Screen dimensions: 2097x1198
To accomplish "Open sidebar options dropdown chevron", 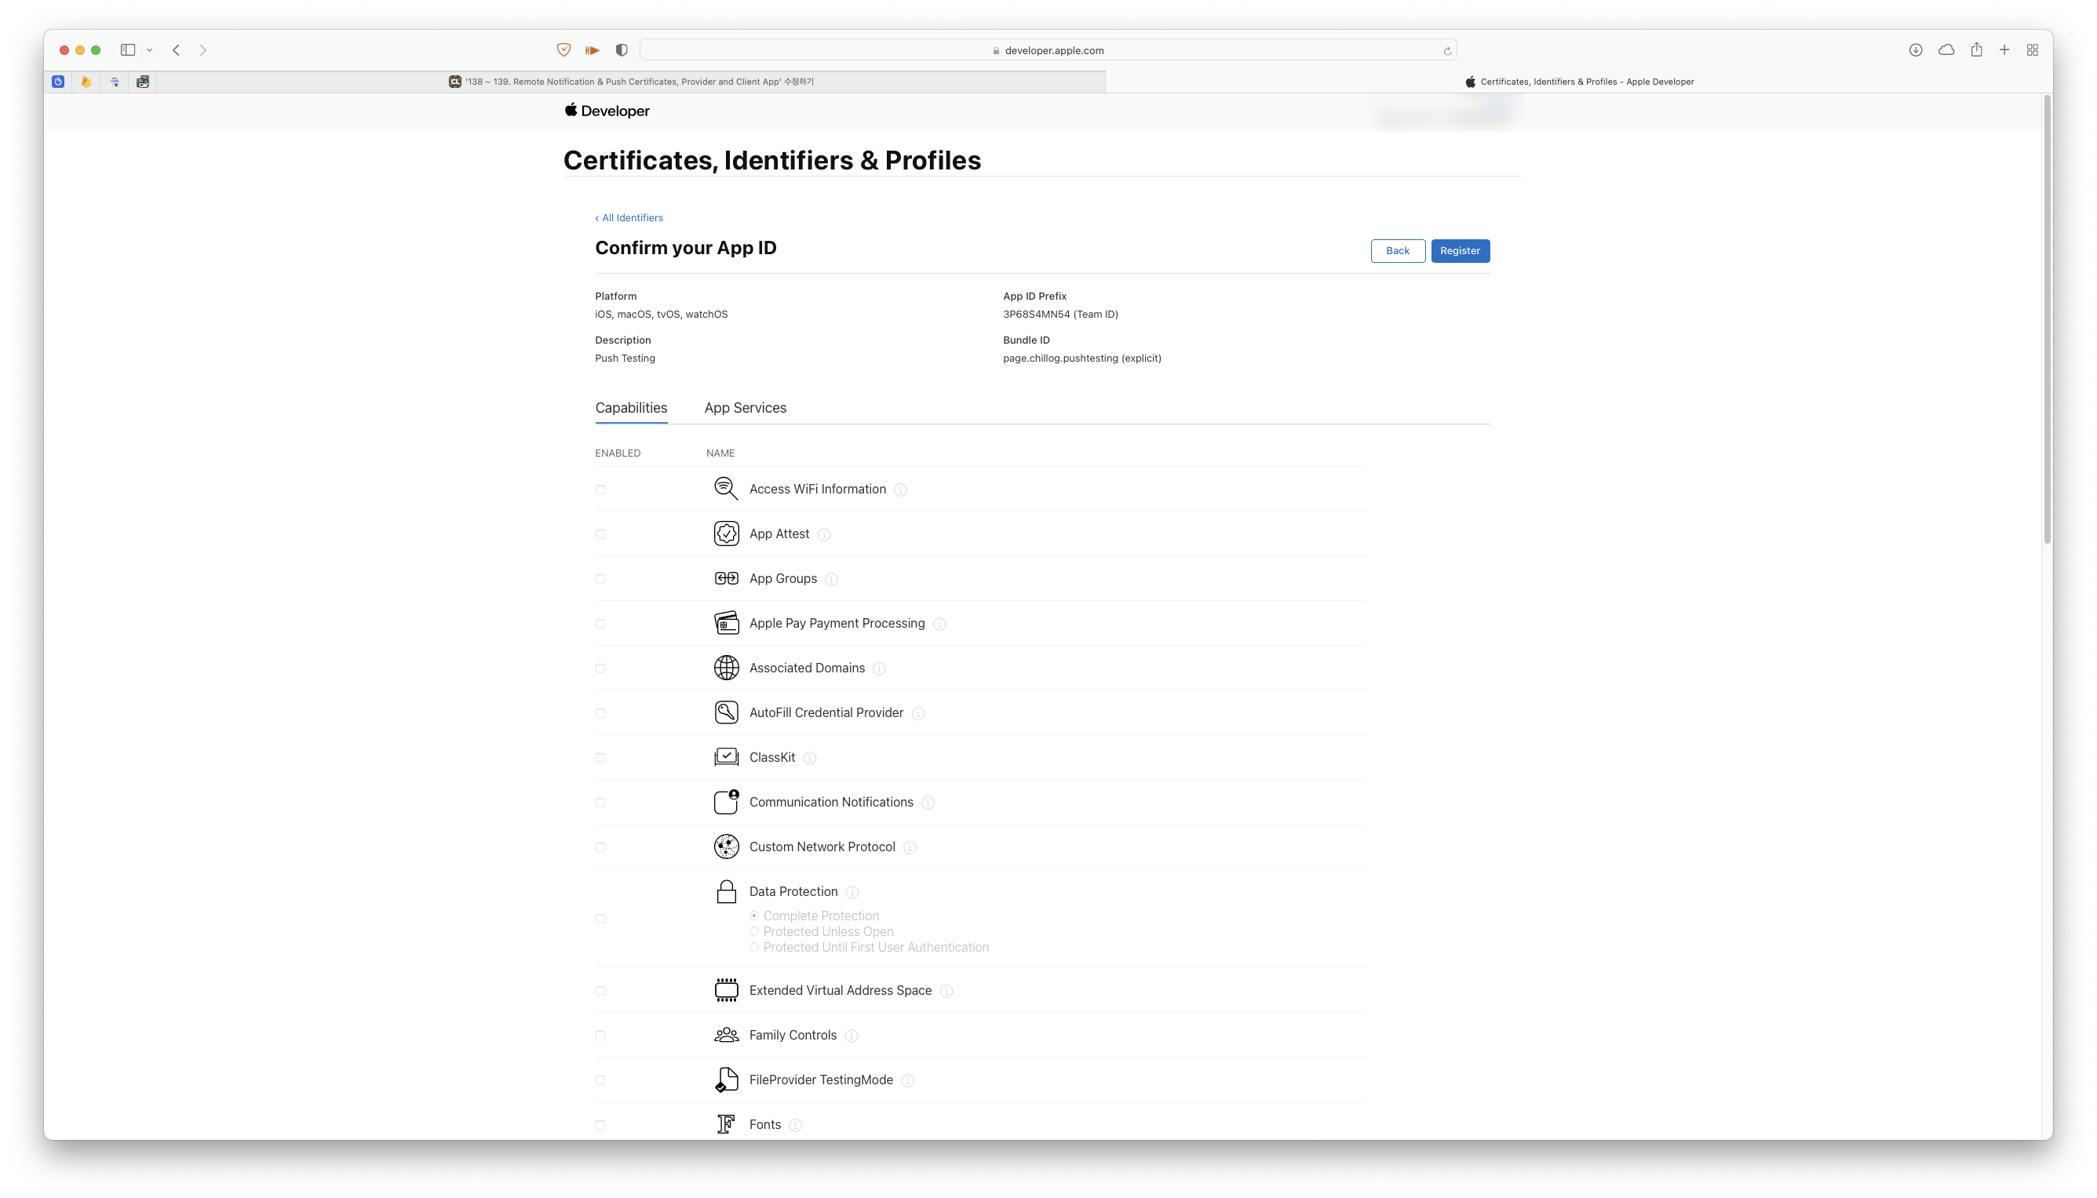I will 150,50.
